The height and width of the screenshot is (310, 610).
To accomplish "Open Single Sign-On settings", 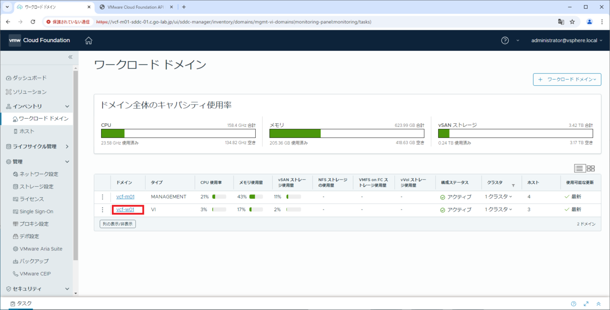I will tap(33, 211).
